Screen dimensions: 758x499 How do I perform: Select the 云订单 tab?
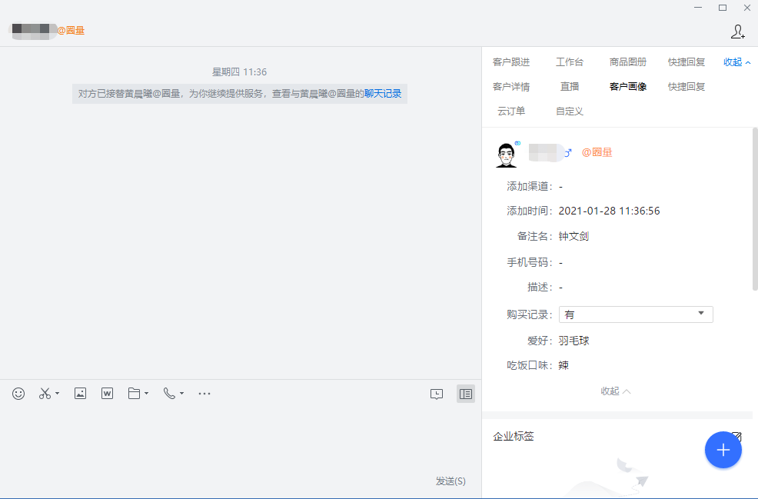tap(511, 111)
